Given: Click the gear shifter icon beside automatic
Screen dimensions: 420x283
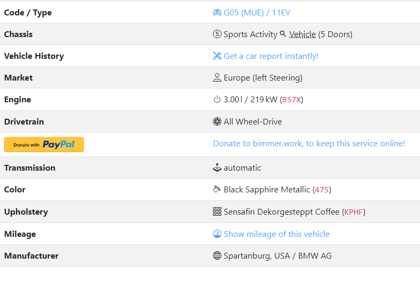Looking at the screenshot, I should pyautogui.click(x=217, y=167).
